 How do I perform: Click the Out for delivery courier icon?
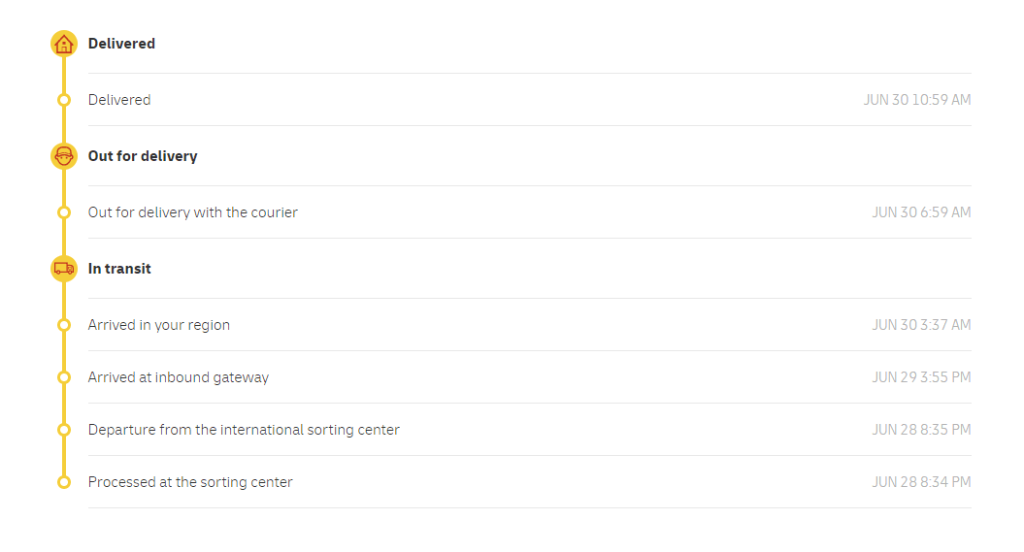click(x=64, y=156)
